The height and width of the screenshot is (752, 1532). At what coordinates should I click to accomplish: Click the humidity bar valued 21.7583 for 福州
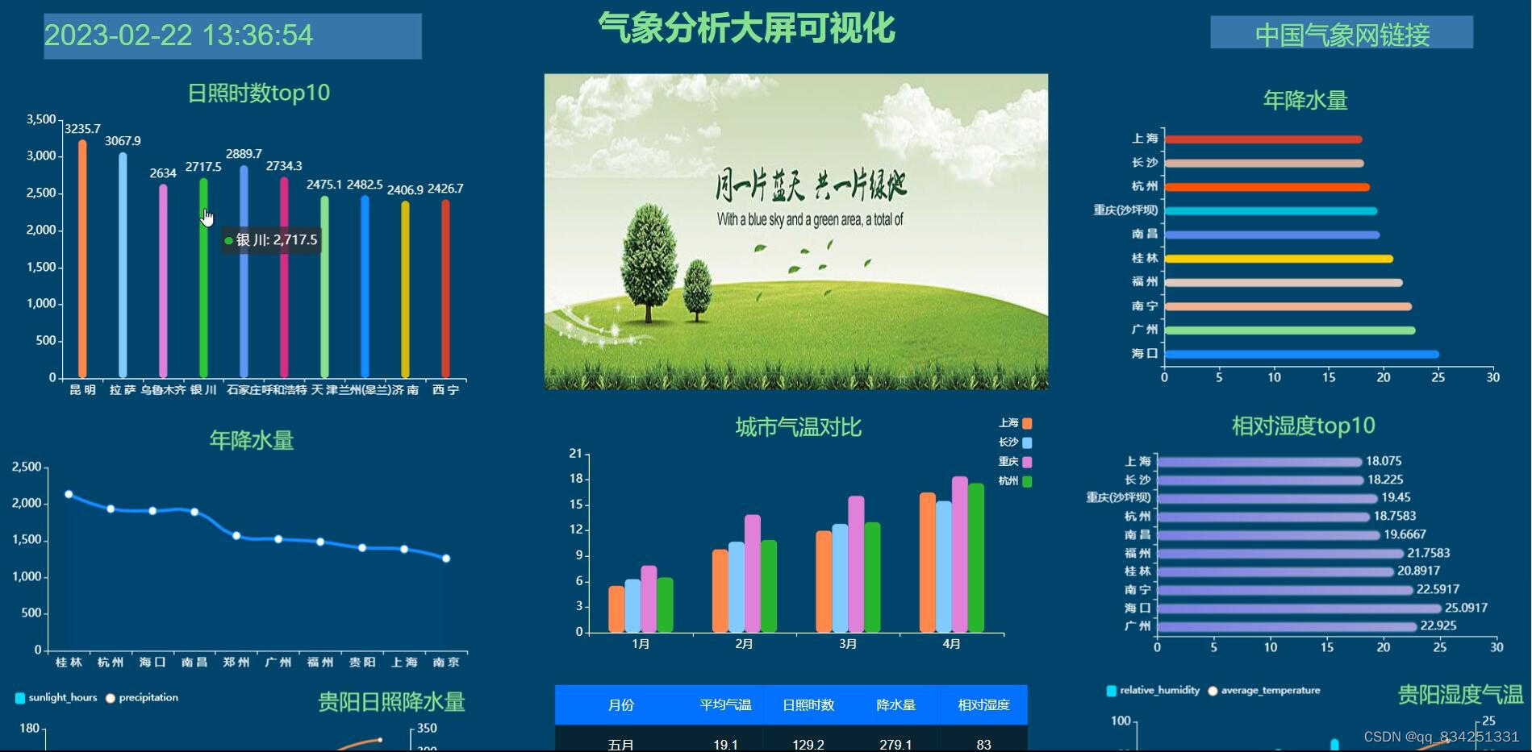1280,553
